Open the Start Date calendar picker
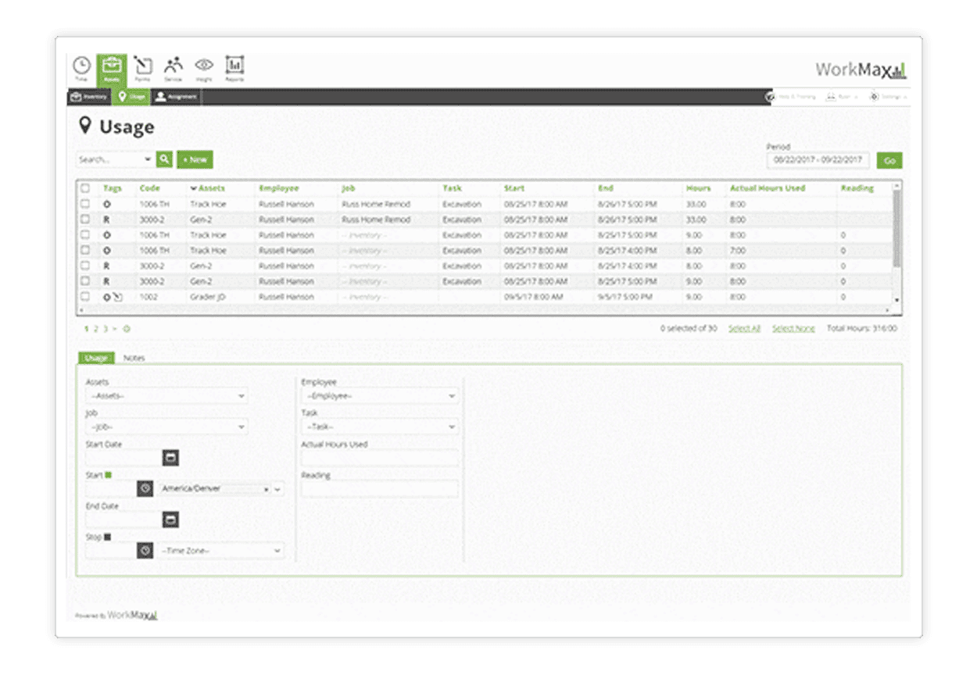 tap(170, 458)
